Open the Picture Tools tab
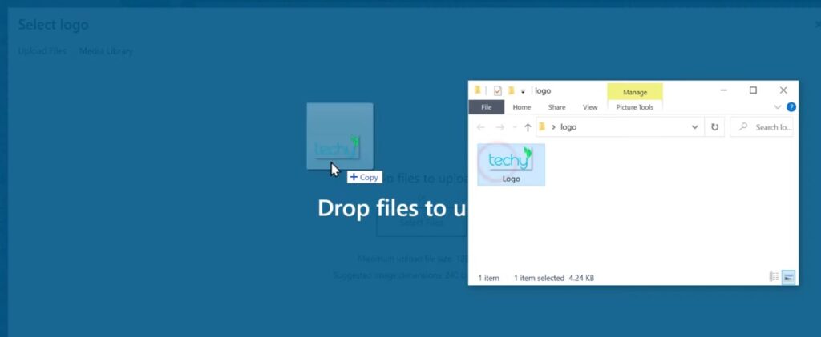The width and height of the screenshot is (821, 337). tap(634, 107)
